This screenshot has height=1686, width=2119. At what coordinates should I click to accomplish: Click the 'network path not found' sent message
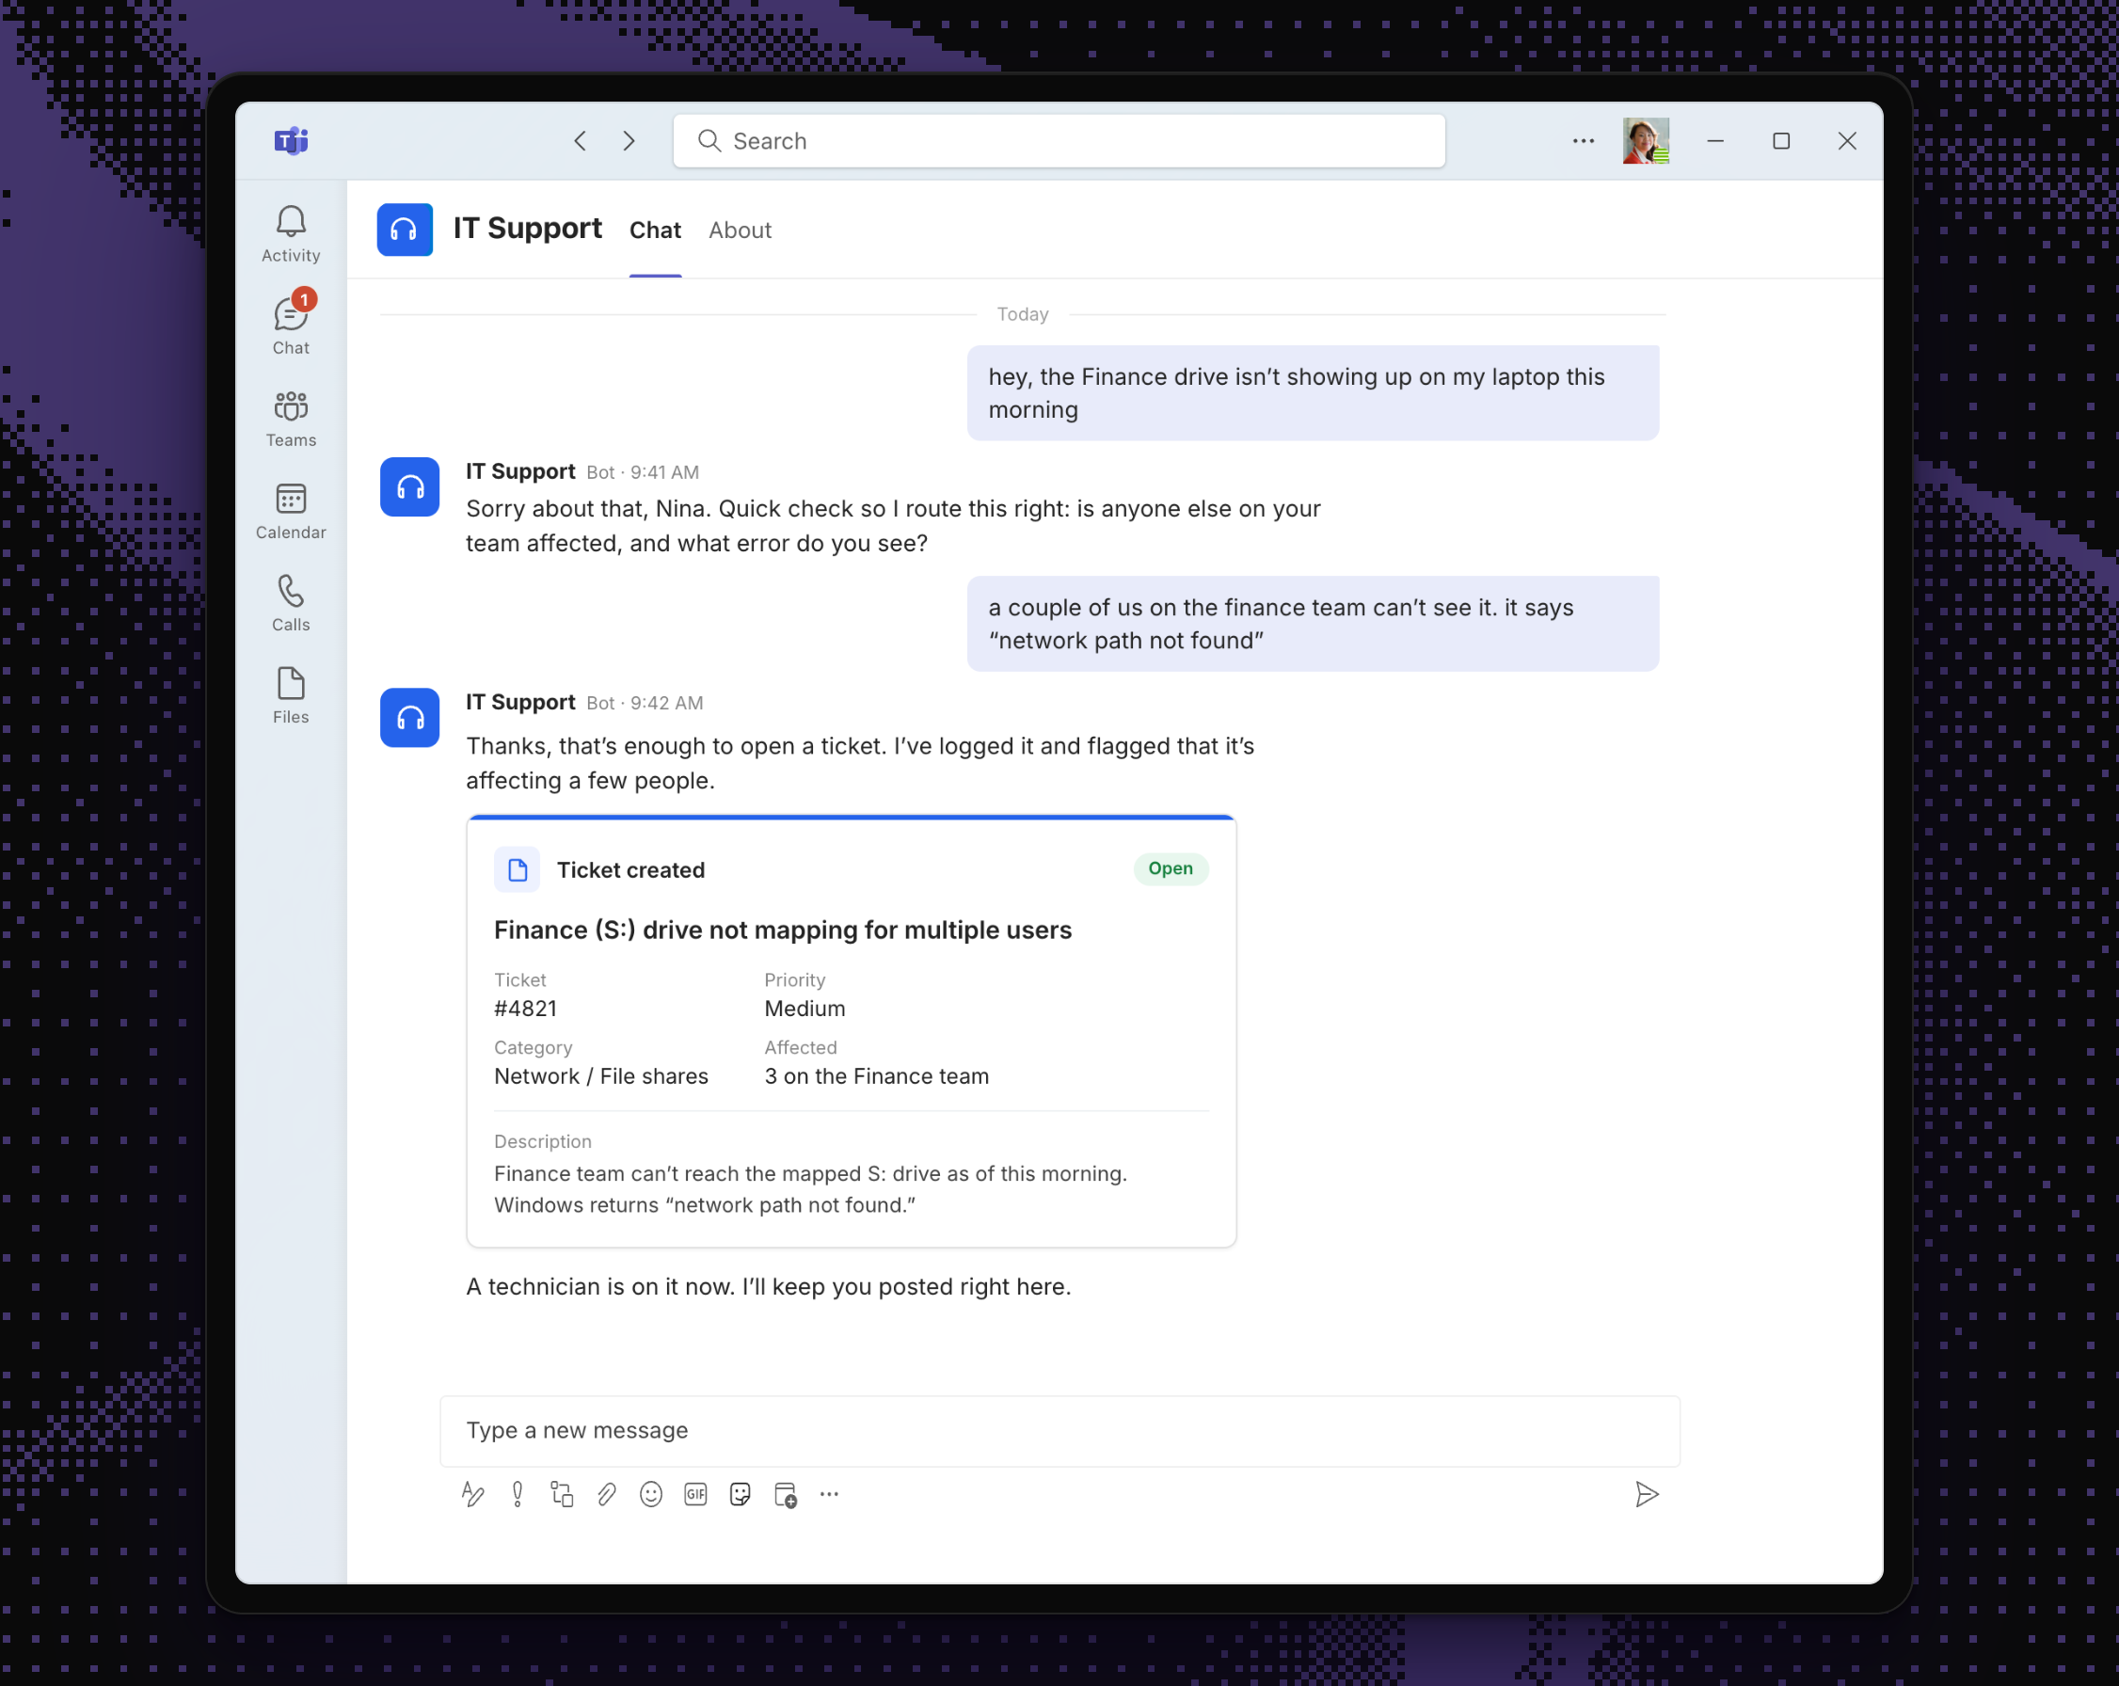tap(1312, 624)
